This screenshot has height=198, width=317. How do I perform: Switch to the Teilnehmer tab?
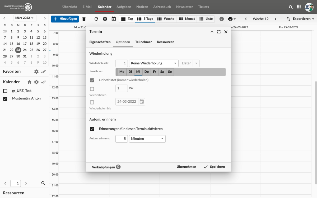click(x=143, y=42)
